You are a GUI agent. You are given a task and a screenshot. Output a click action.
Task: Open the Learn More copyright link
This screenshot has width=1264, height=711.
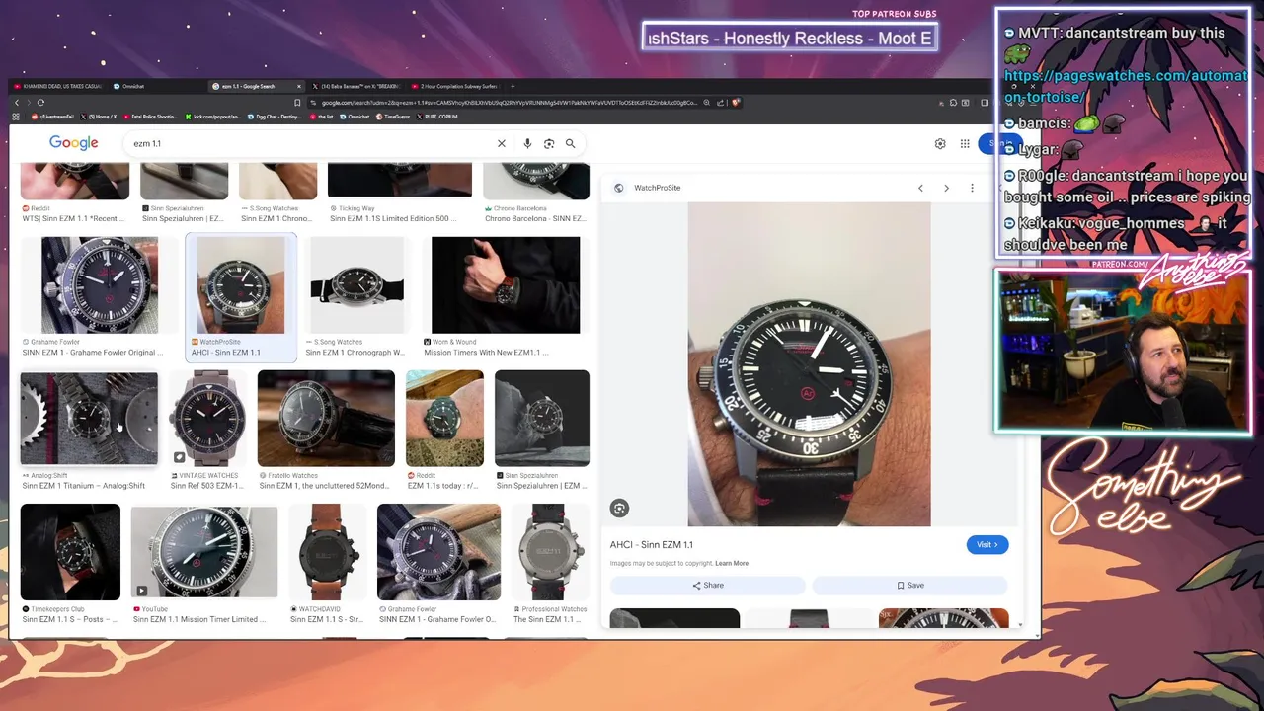[732, 563]
